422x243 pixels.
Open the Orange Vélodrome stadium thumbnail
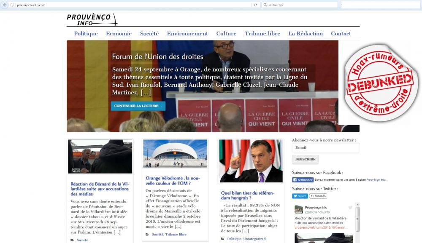click(x=175, y=154)
